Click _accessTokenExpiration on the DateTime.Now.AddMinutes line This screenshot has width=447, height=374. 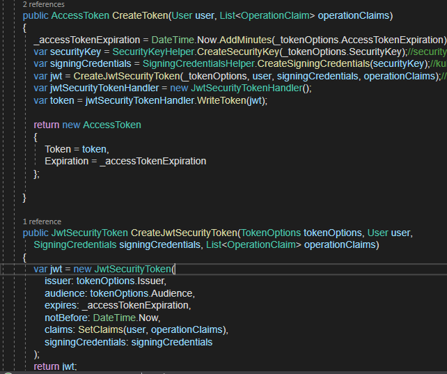tap(87, 40)
